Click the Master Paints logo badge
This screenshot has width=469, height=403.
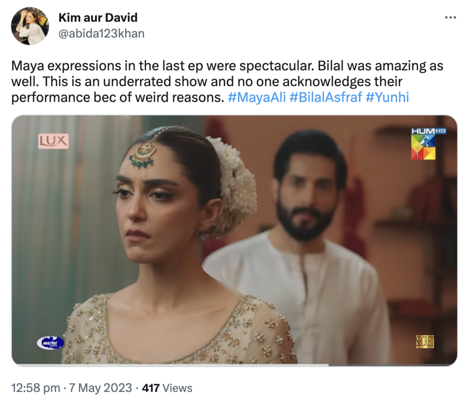[50, 342]
